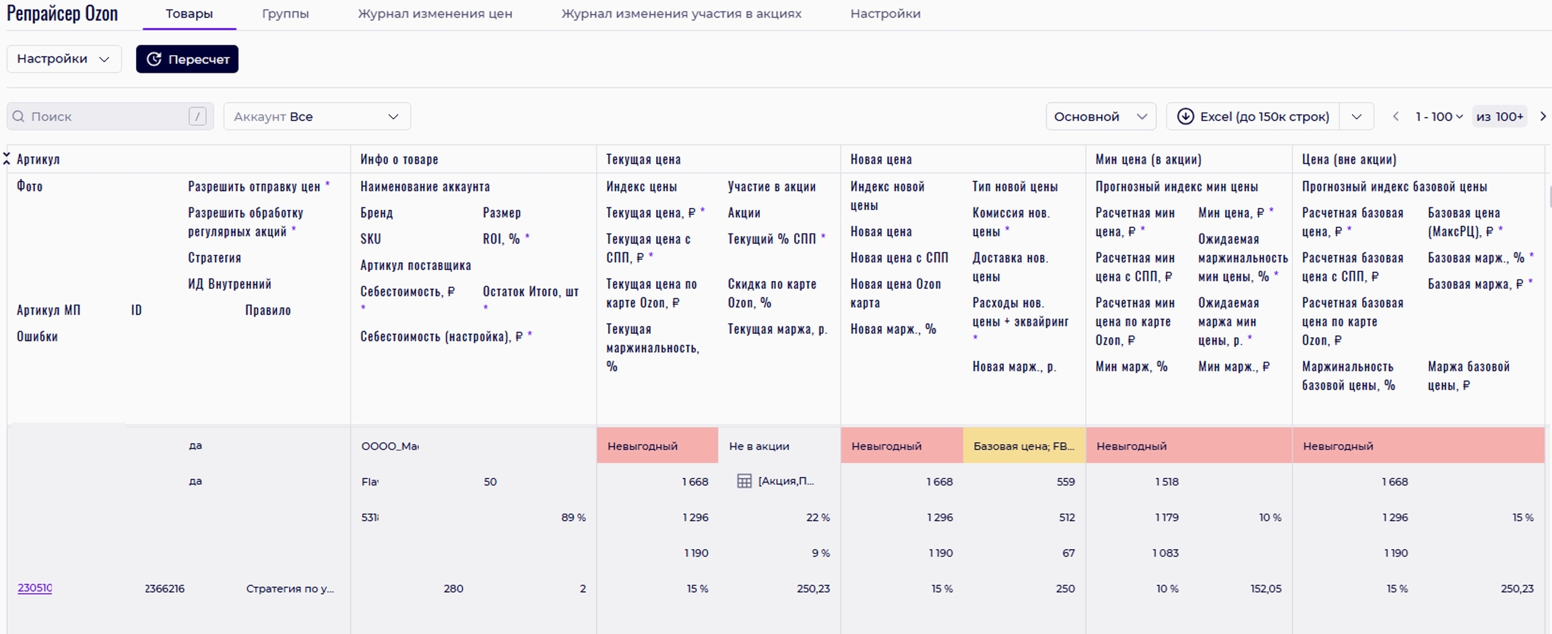
Task: Click the slash shortcut icon in search
Action: [x=197, y=116]
